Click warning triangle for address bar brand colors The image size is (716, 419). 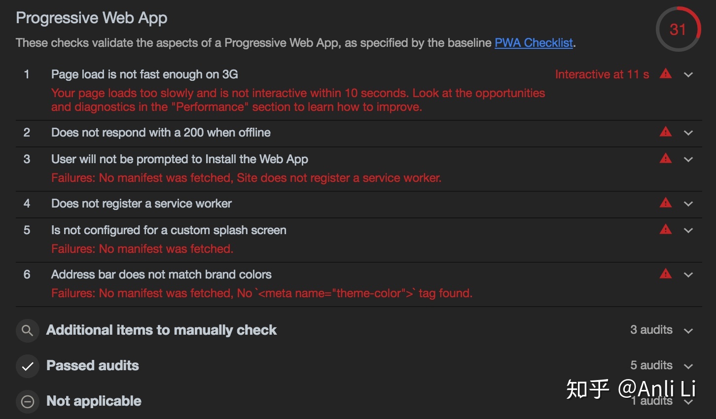click(x=666, y=274)
